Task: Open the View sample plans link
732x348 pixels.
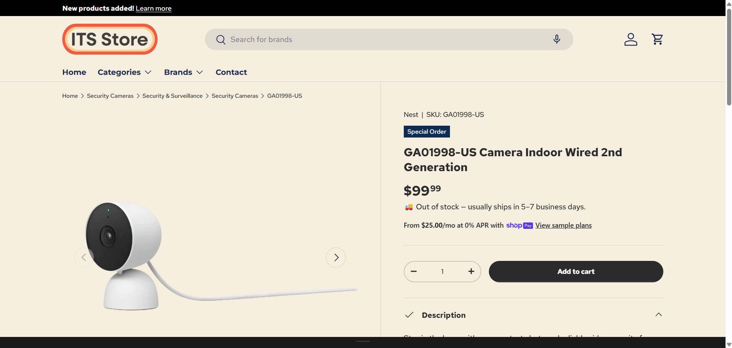Action: [x=563, y=225]
